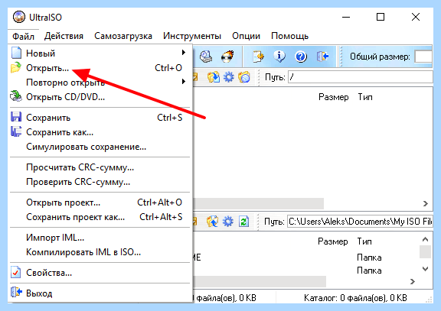Click the Размер column header in lower pane
The image size is (441, 311).
[x=333, y=241]
